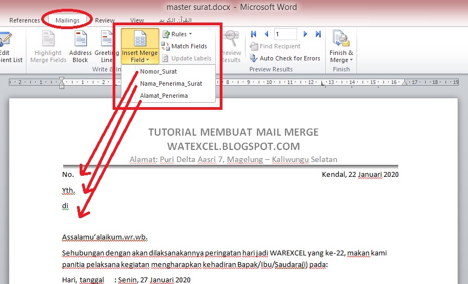Open the Arabic Quran add-in tab
Image resolution: width=468 pixels, height=284 pixels.
pos(175,20)
